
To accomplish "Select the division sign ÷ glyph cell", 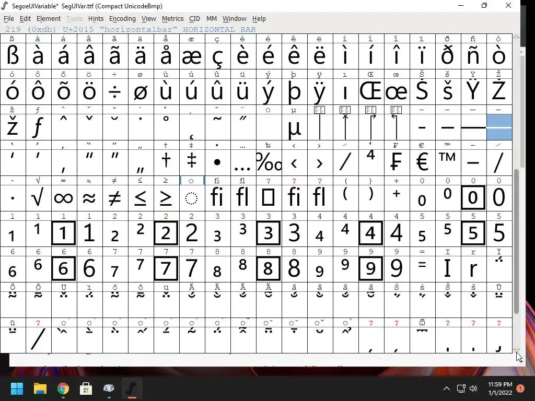I will pos(115,91).
